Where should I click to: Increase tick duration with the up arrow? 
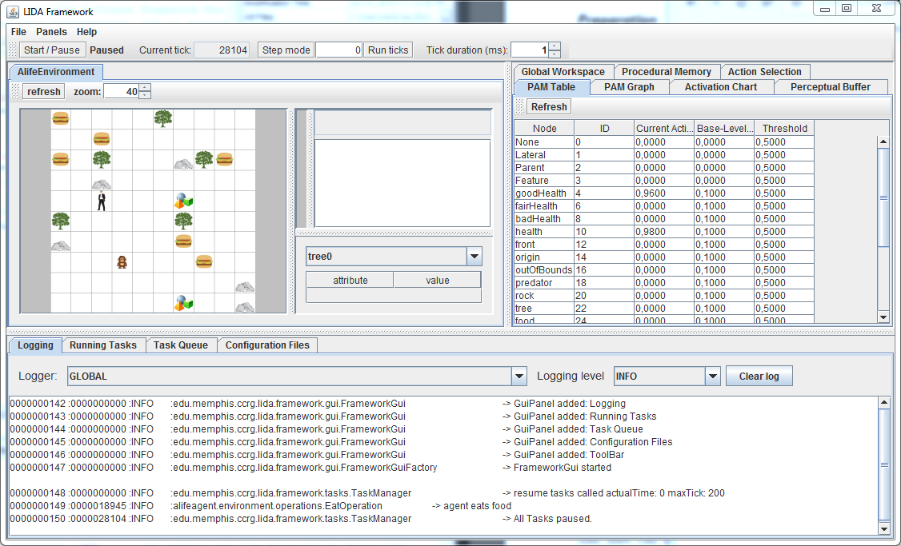[554, 46]
